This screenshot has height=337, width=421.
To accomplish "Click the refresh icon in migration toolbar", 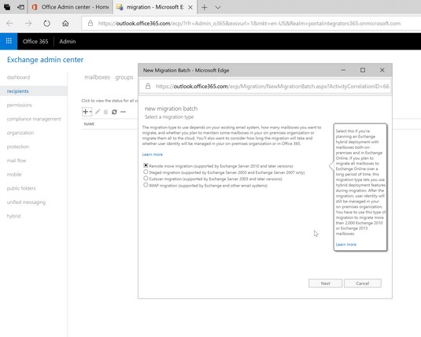I will 114,112.
